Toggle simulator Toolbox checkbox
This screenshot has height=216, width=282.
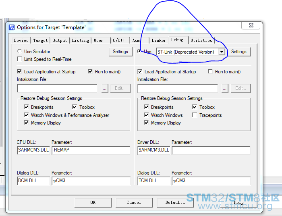(75, 107)
